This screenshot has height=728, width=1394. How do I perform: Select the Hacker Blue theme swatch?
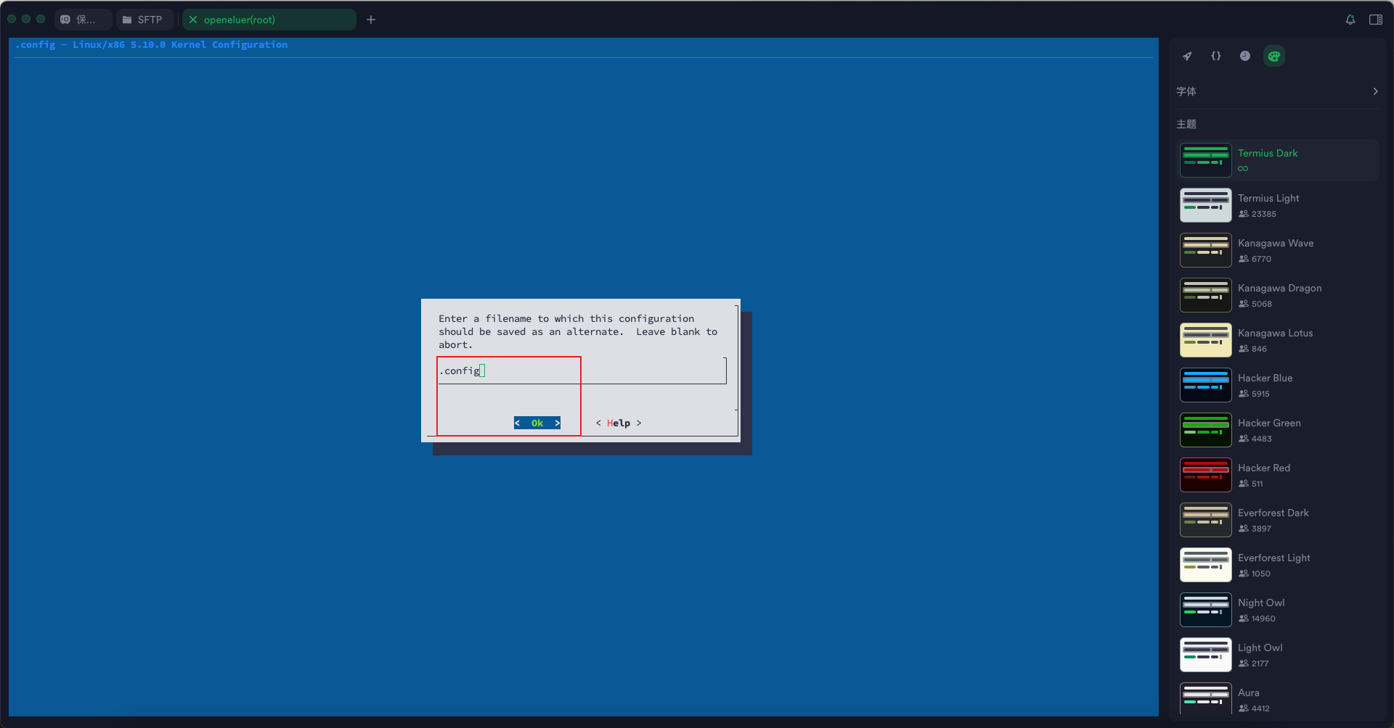click(x=1206, y=385)
